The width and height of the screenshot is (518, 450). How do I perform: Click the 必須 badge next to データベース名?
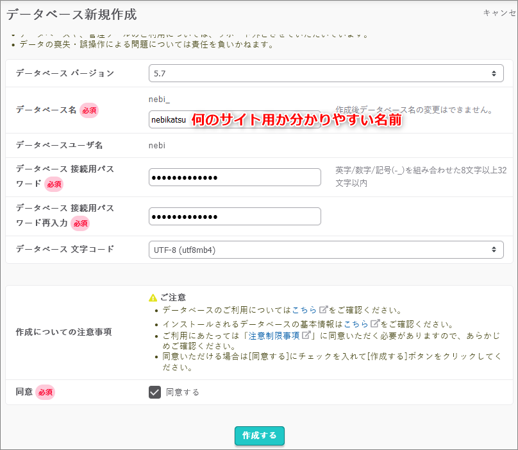click(x=89, y=110)
